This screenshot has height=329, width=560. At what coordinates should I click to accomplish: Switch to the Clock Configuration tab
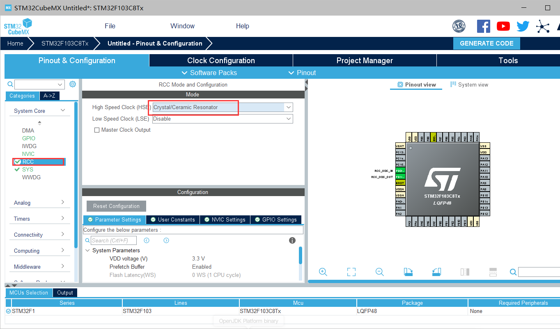[x=220, y=60]
